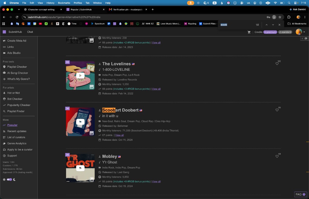Open a new browser tab
Image resolution: width=309 pixels, height=199 pixels.
click(x=152, y=9)
